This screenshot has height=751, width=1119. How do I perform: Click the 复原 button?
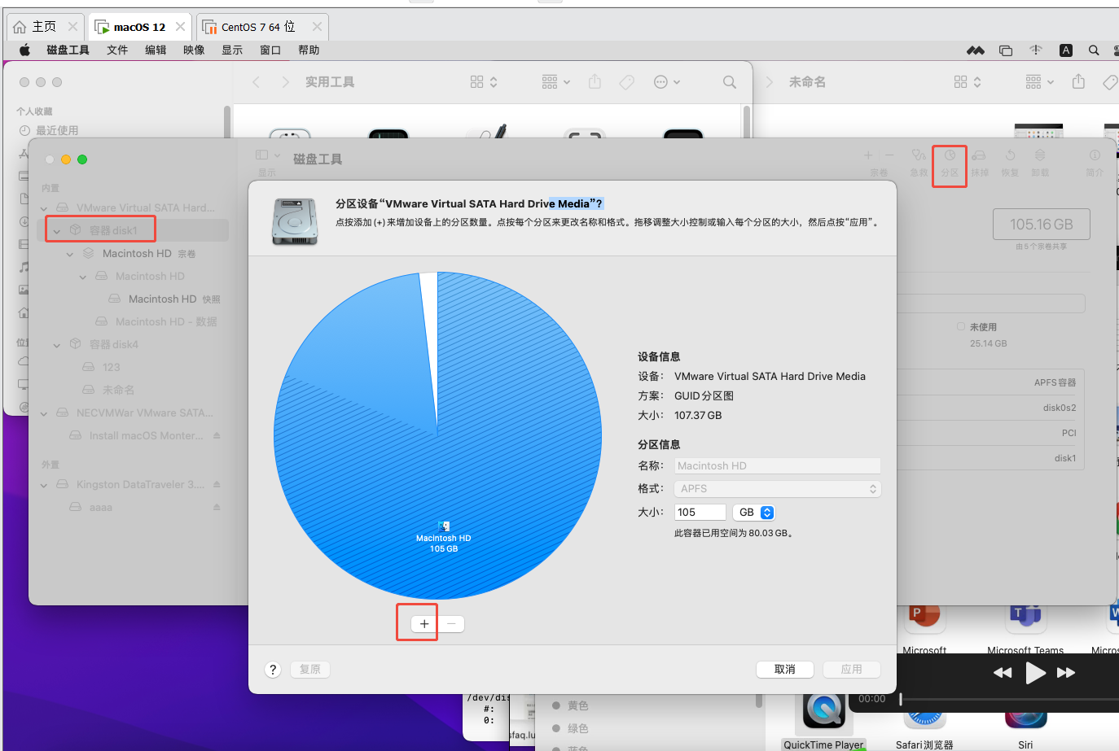[309, 669]
